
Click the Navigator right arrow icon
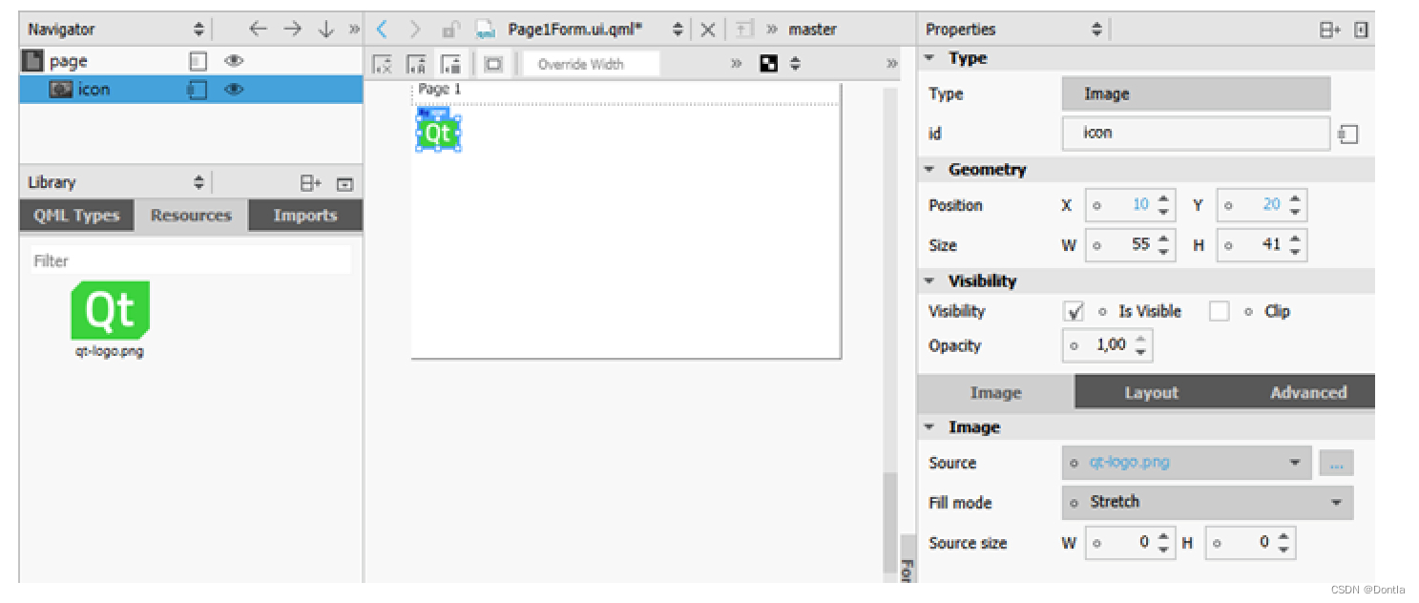pos(292,30)
